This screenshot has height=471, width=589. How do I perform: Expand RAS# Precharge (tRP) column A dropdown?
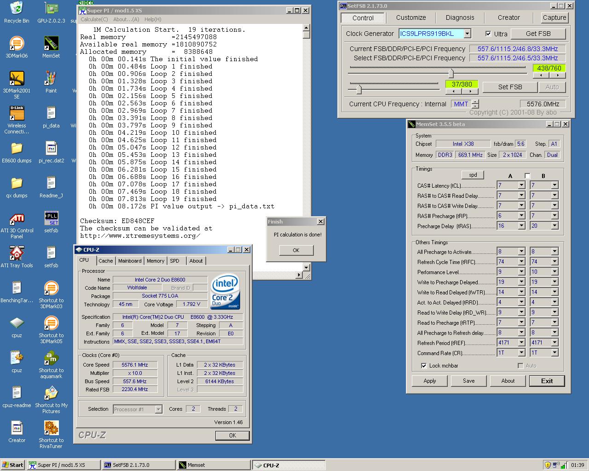(521, 216)
